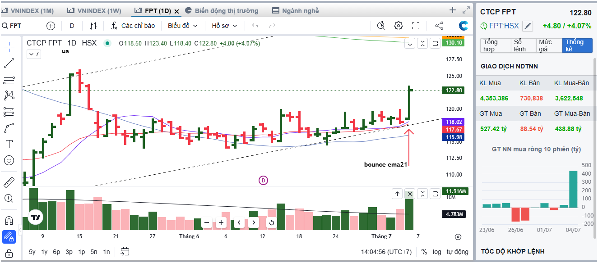Edit the FPT:HSX symbol with pencil
The image size is (598, 263).
tap(527, 26)
